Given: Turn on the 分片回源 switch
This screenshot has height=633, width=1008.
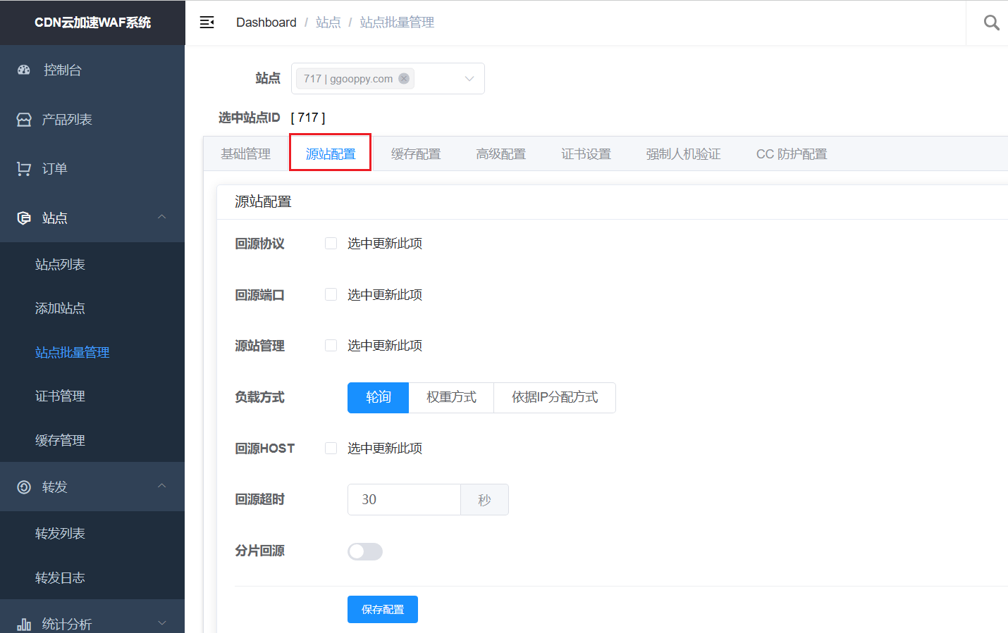Looking at the screenshot, I should coord(365,551).
